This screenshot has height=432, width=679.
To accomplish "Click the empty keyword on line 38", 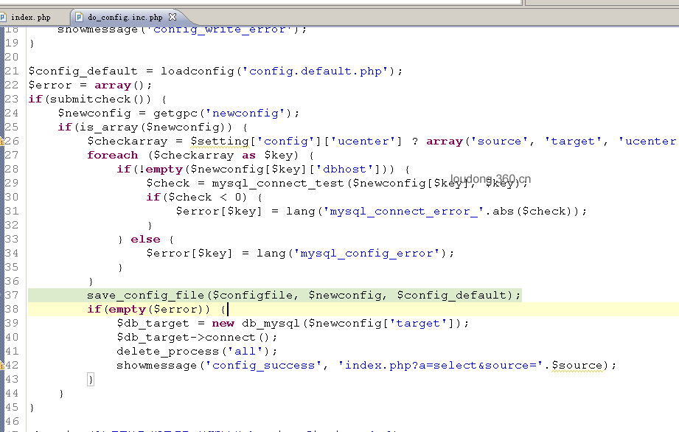I will coord(127,310).
